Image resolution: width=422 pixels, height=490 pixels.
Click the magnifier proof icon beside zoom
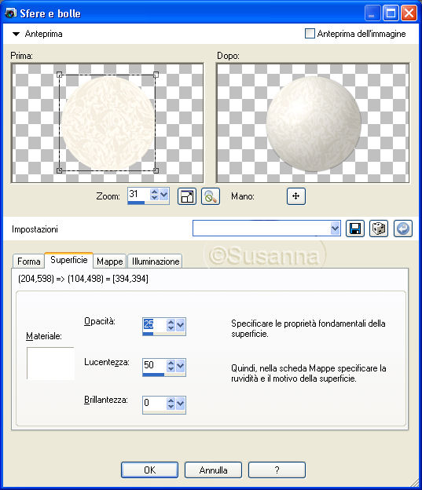point(211,196)
